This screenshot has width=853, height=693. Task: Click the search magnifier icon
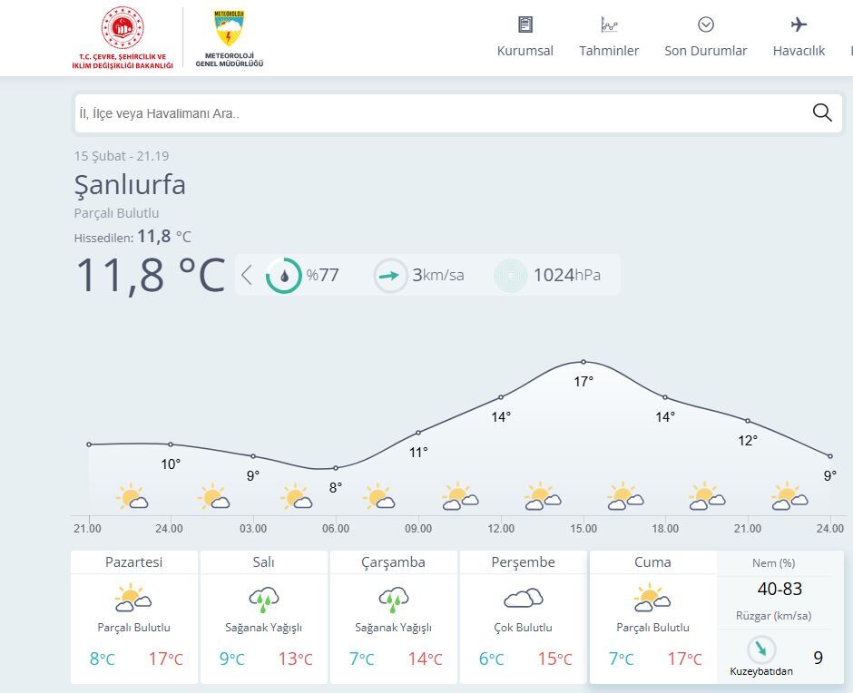point(822,112)
